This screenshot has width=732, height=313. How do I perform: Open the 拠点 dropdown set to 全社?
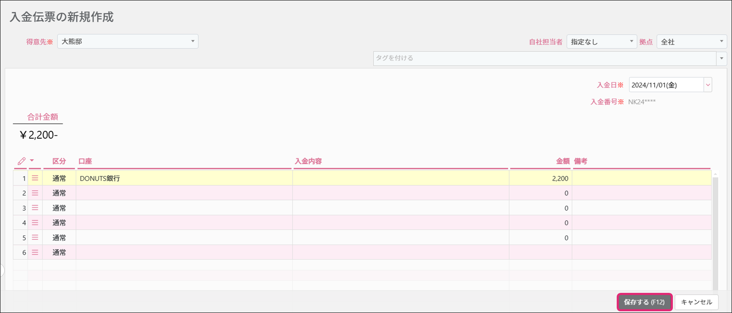tap(692, 42)
